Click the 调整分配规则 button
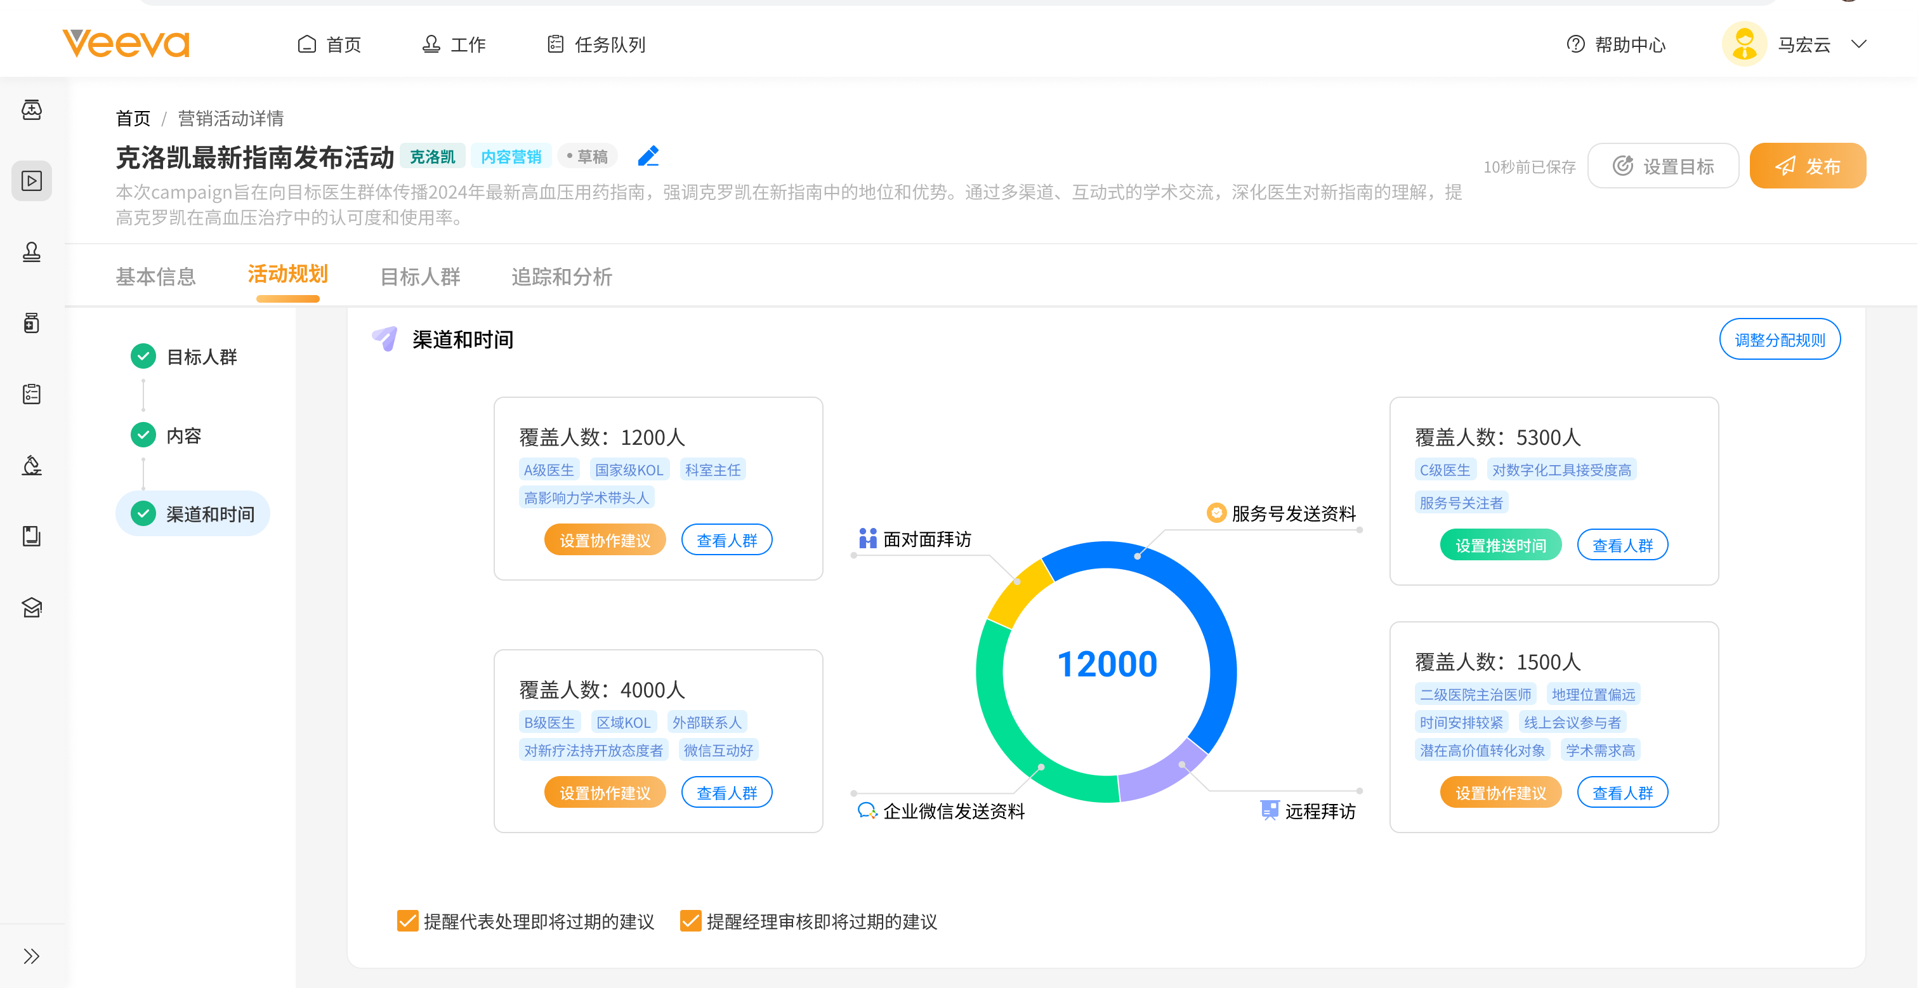 tap(1780, 340)
